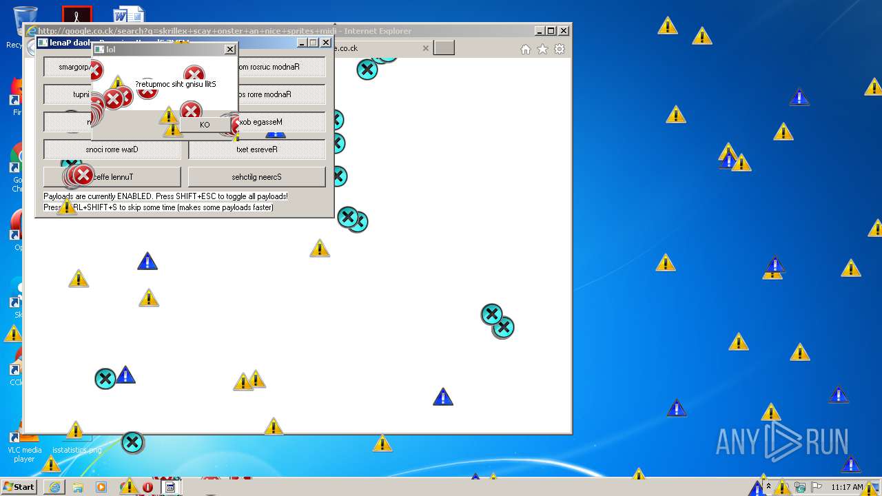
Task: Open Internet Explorer Favorites star
Action: [543, 49]
